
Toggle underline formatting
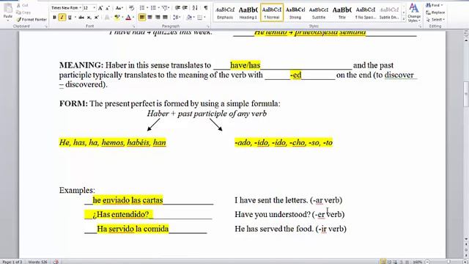[x=70, y=18]
